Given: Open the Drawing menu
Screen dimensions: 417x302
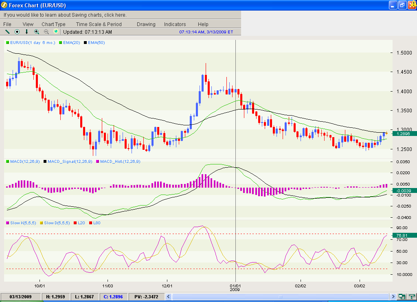Looking at the screenshot, I should pyautogui.click(x=146, y=24).
